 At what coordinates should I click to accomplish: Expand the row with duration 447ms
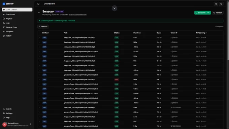click(x=39, y=52)
